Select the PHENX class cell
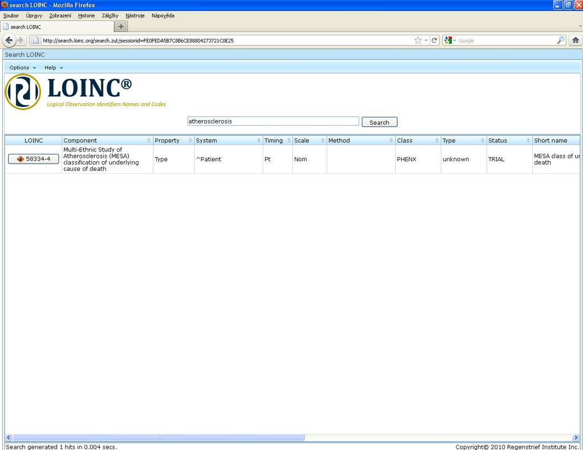583x450 pixels. click(x=418, y=159)
